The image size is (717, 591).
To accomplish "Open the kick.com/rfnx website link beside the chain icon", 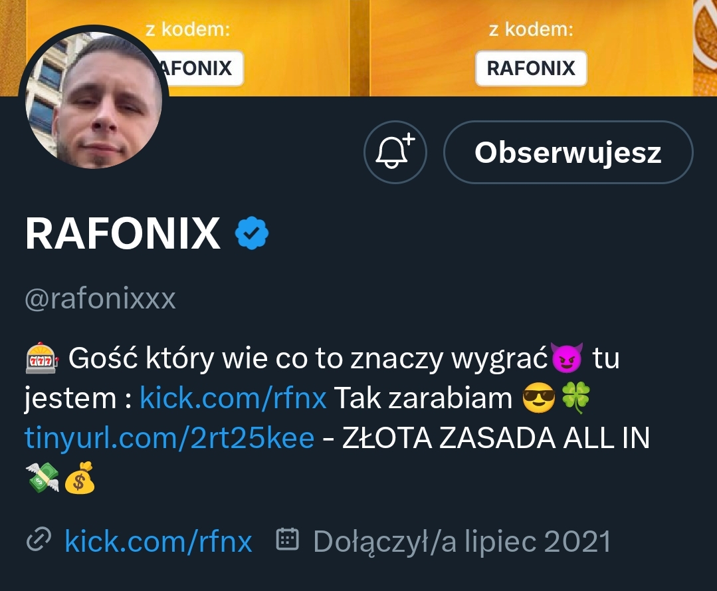I will [x=158, y=542].
